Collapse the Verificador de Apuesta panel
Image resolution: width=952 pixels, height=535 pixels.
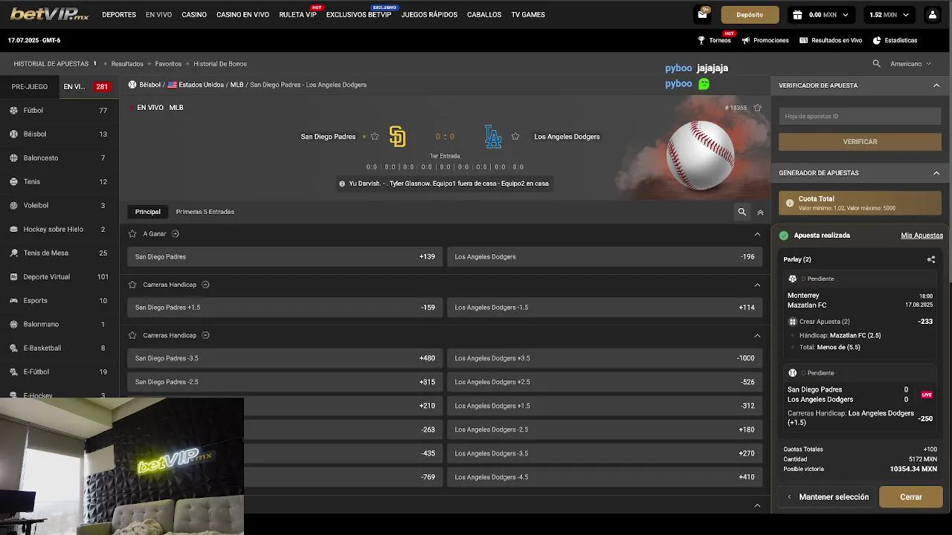(936, 85)
